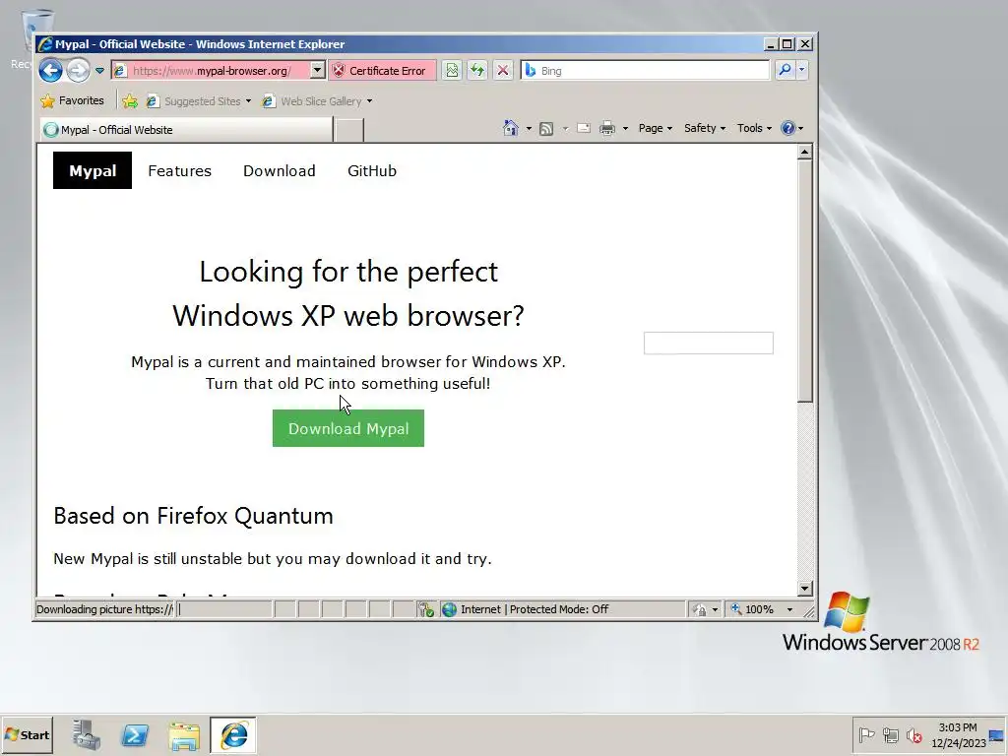Open the search provider dropdown
This screenshot has height=756, width=1008.
pos(801,70)
